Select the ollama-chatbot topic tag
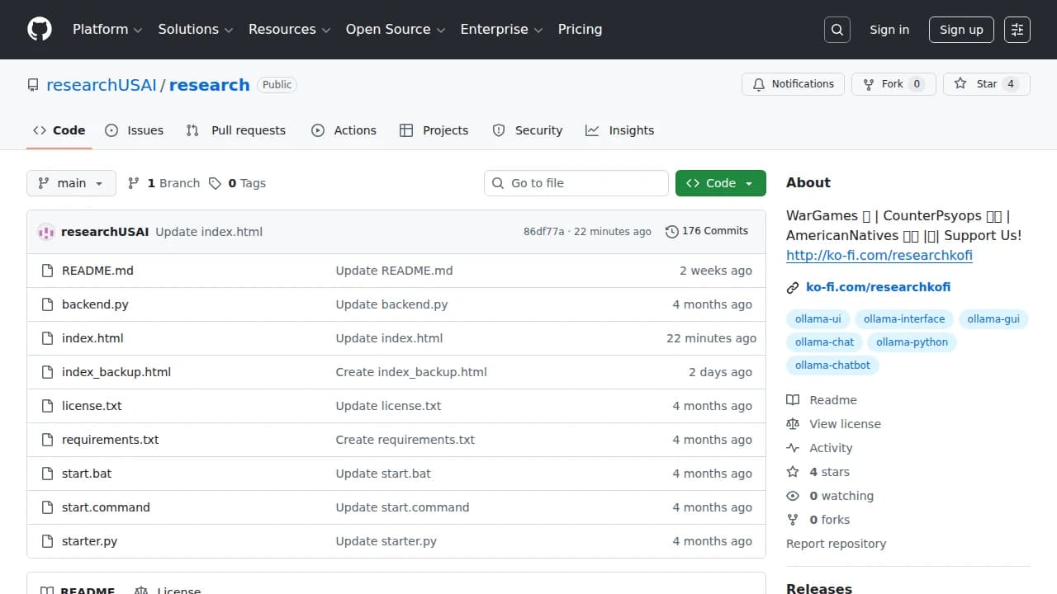The image size is (1057, 594). [x=832, y=365]
